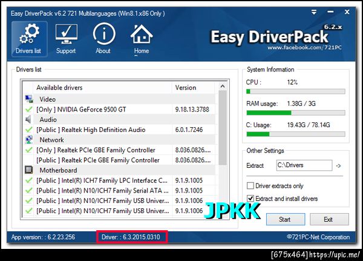This screenshot has height=261, width=363.
Task: Click the Exit button
Action: coord(329,219)
